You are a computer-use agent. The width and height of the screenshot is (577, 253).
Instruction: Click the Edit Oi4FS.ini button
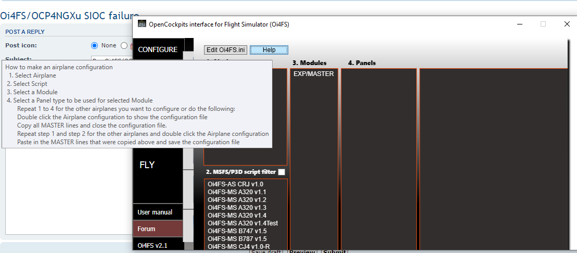[226, 50]
